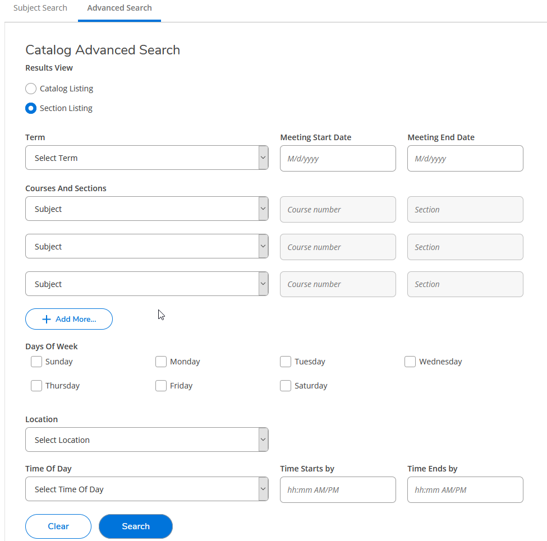This screenshot has width=547, height=541.
Task: Click the Clear button
Action: [58, 526]
